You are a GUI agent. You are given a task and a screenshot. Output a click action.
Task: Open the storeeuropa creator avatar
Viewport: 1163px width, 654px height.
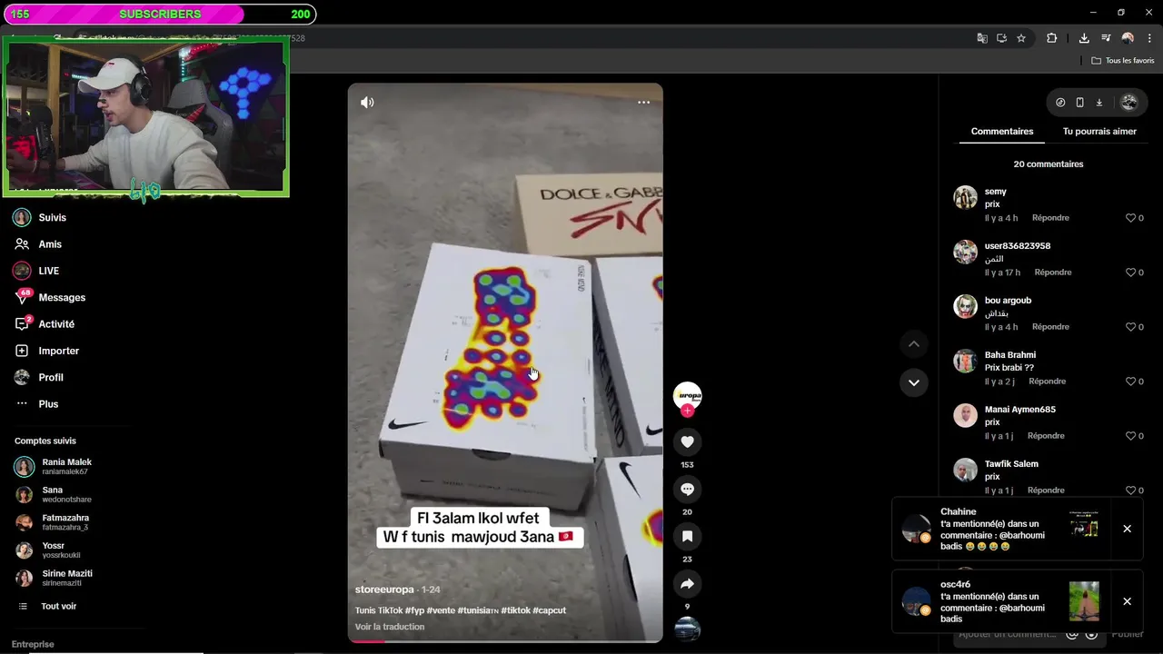pos(687,395)
